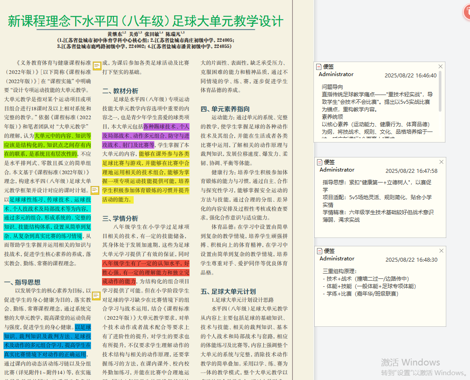
Task: Open the sticky note icon beside "以发展学生的核心素养为目标"
Action: click(96, 296)
